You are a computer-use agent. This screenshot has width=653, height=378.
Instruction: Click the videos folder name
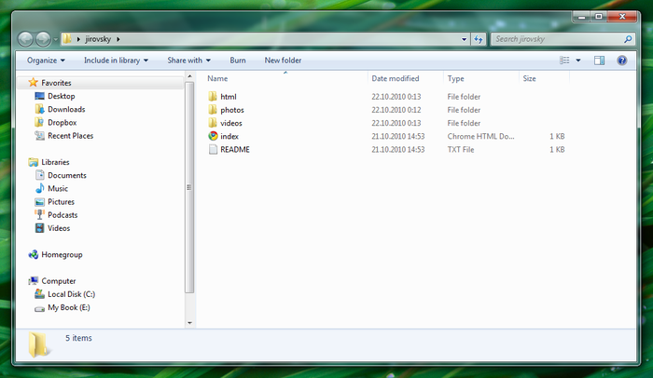click(231, 123)
